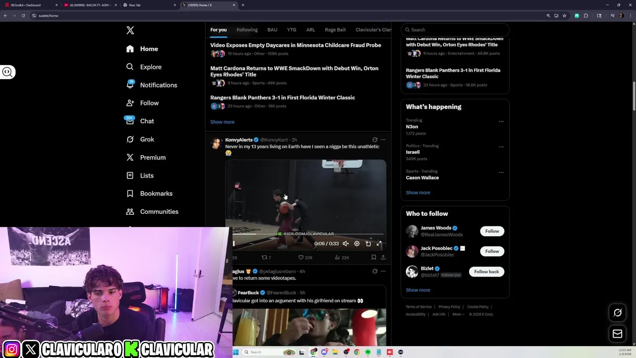Open video settings gear

pyautogui.click(x=357, y=244)
